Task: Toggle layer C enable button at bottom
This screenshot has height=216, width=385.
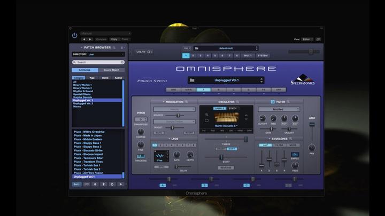Action: coord(247,186)
